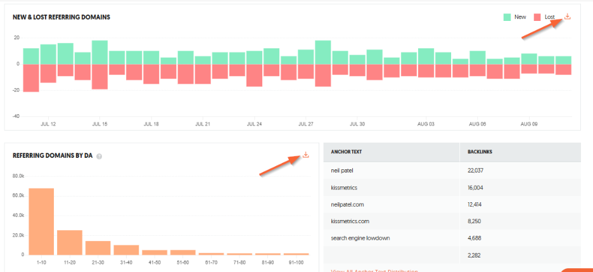
Task: Click the JUL 21 date label
Action: coord(203,124)
